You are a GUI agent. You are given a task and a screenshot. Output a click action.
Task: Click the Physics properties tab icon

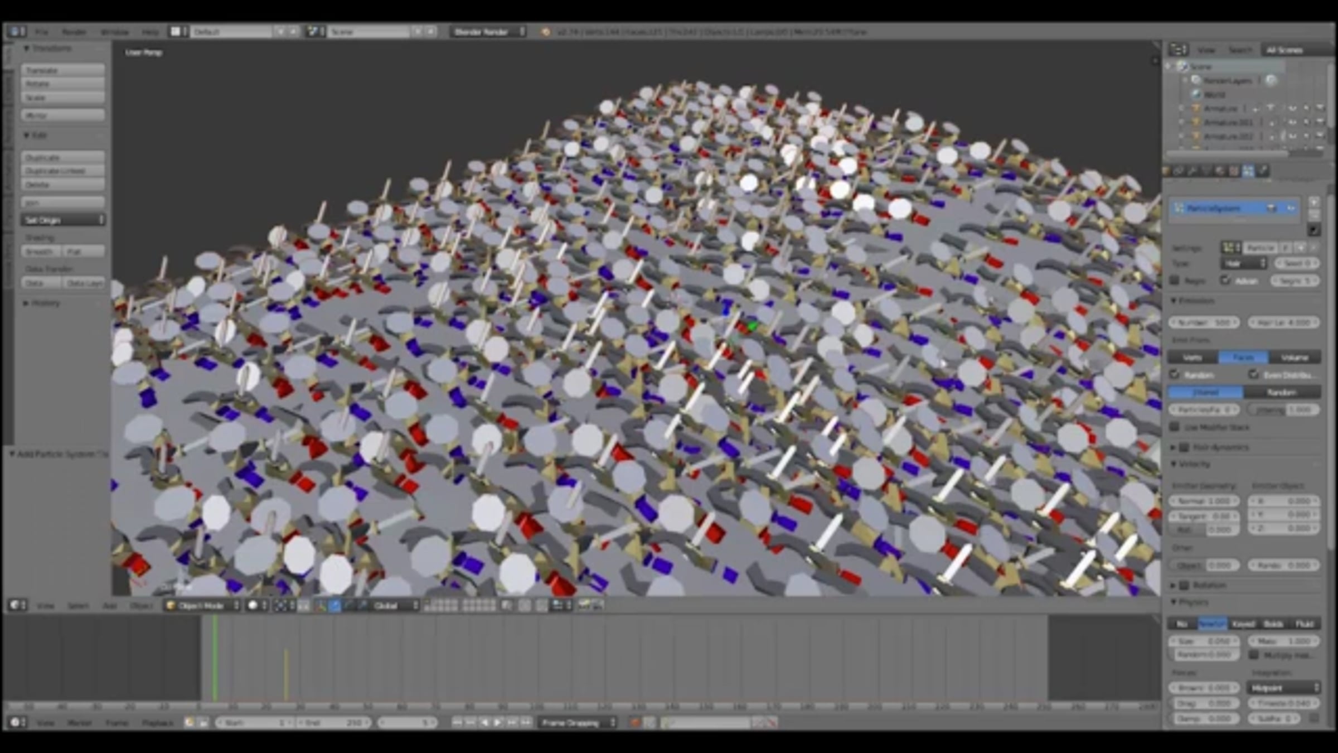coord(1263,171)
